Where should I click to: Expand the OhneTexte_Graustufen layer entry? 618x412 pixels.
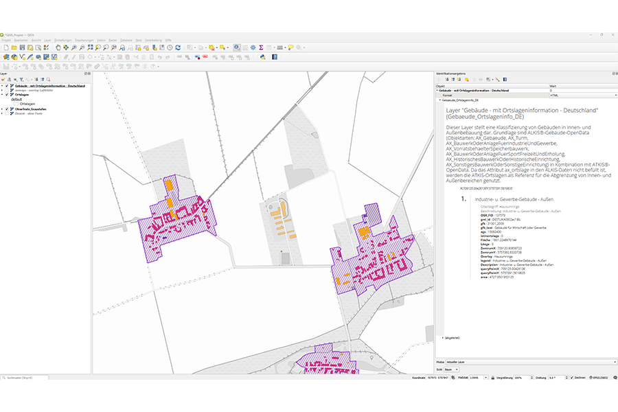tap(3, 109)
